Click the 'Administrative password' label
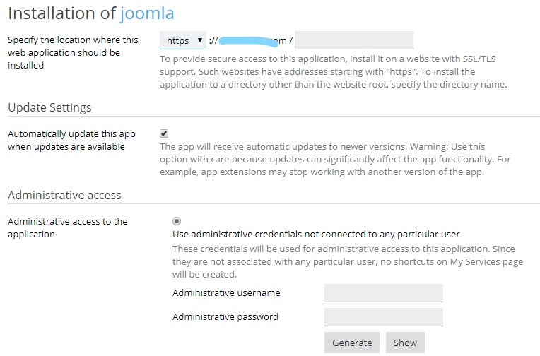 point(225,316)
